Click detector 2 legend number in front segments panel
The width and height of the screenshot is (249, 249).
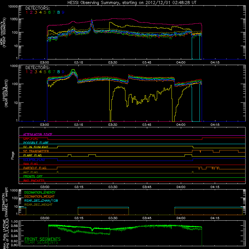tap(31, 12)
